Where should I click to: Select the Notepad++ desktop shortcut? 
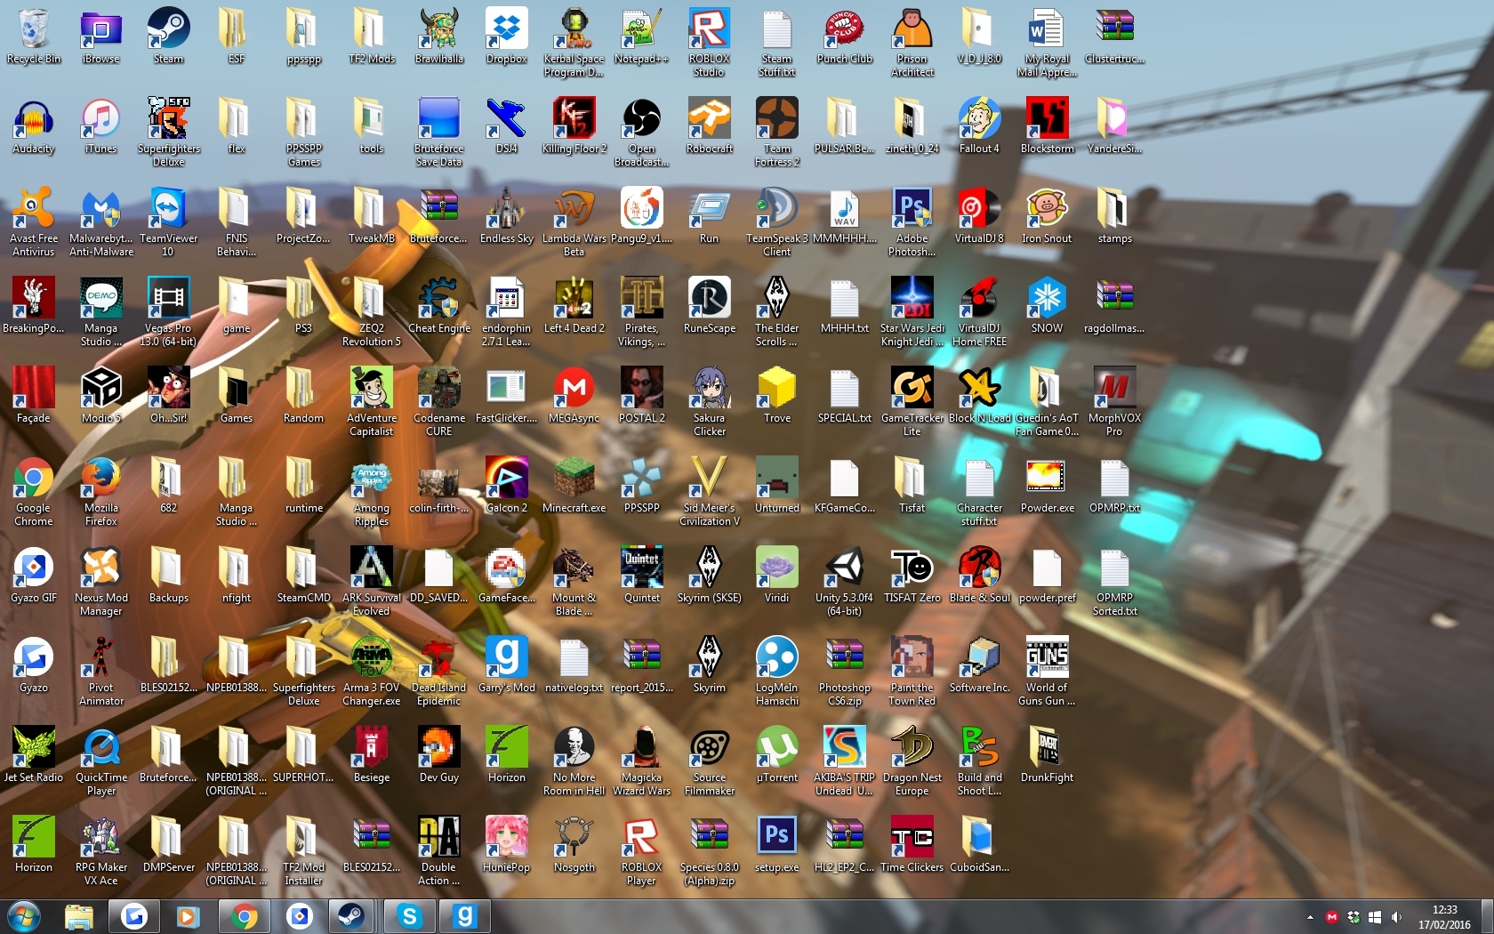pyautogui.click(x=642, y=36)
